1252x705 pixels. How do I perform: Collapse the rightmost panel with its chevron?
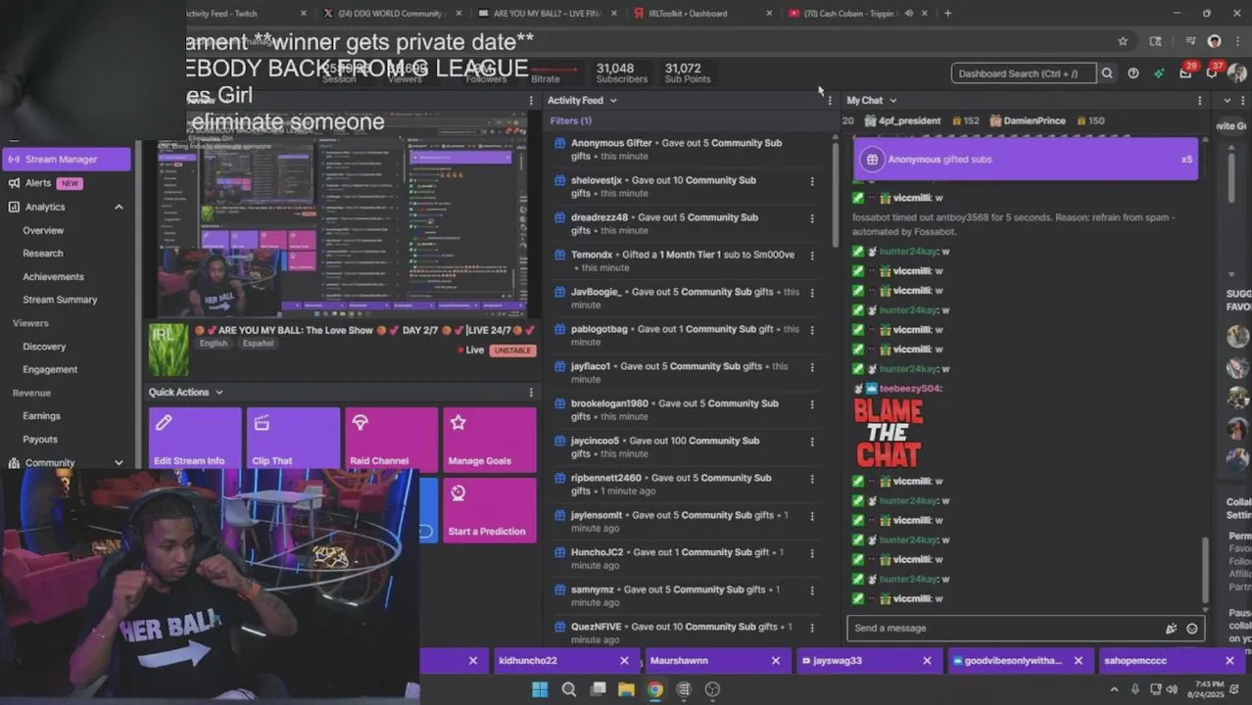[x=1228, y=100]
